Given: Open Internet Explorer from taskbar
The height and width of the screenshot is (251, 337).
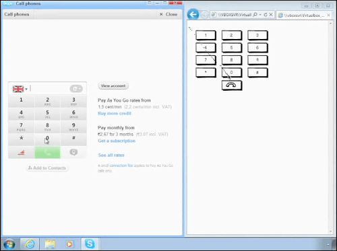Looking at the screenshot, I should [x=30, y=244].
